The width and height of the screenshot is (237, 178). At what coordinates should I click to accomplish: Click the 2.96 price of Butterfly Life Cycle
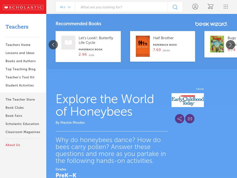pos(83,55)
